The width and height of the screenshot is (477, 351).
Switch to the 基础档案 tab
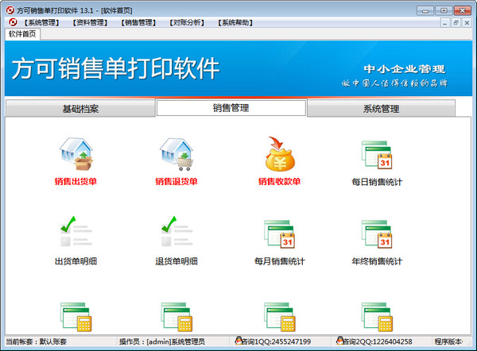click(80, 109)
